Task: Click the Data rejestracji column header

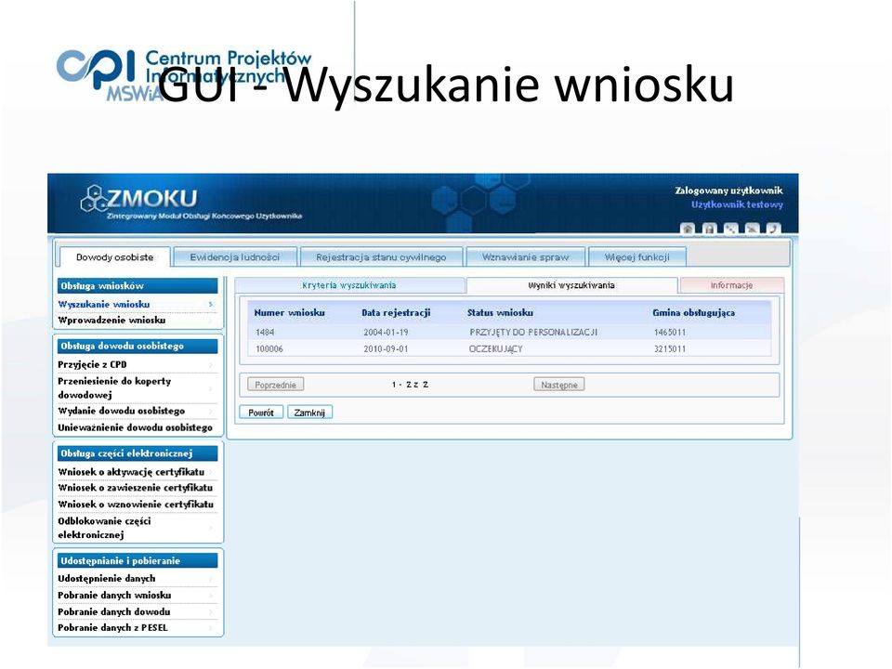Action: click(x=396, y=313)
